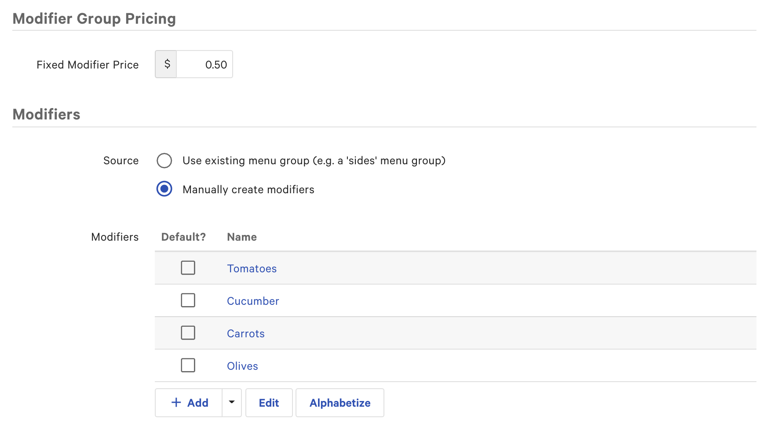767x426 pixels.
Task: Click the 'Name' column header
Action: [x=242, y=237]
